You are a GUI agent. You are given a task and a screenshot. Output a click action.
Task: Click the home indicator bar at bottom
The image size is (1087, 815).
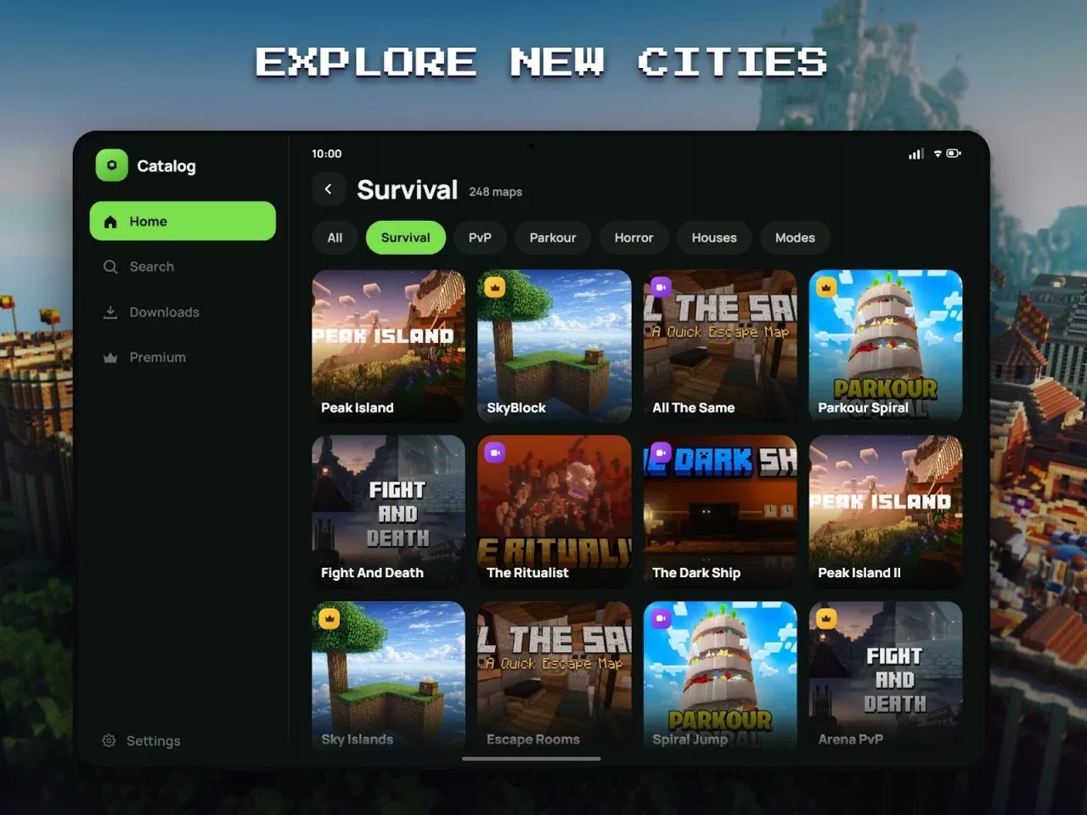(532, 758)
